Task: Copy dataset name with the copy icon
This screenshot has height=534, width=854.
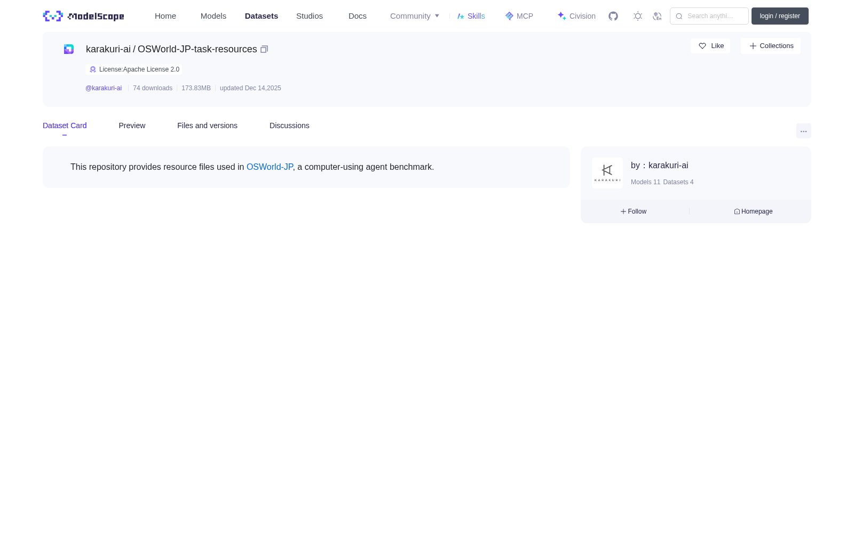Action: tap(264, 49)
